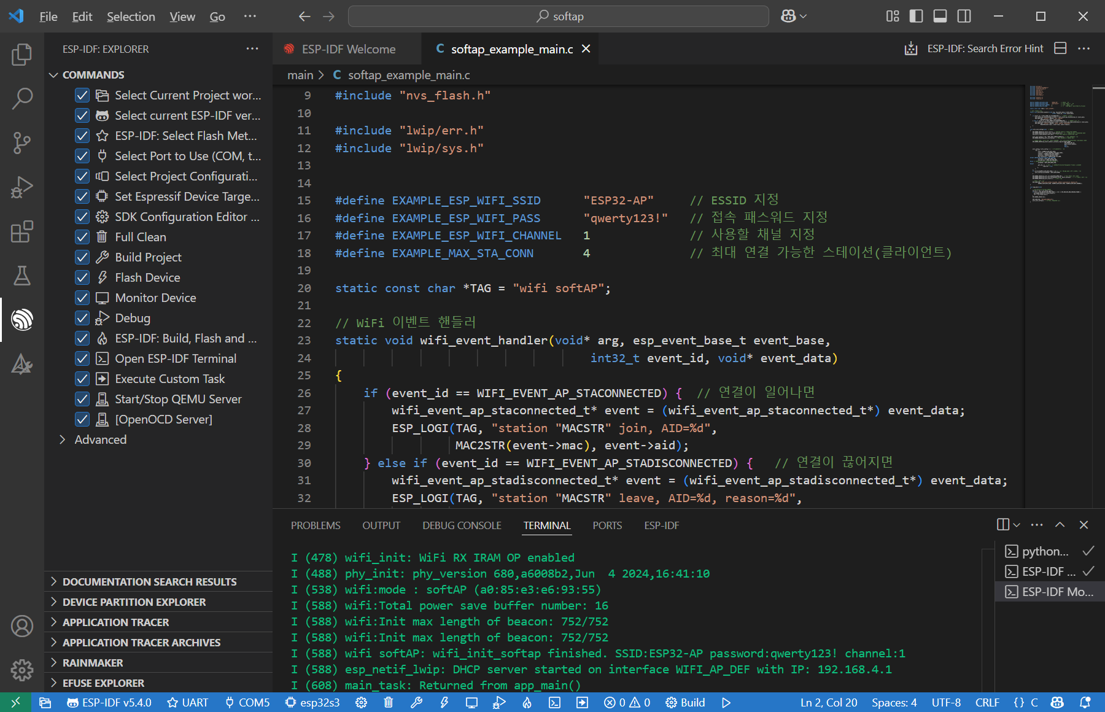Click the esp32s3 target button
Viewport: 1105px width, 712px height.
(312, 703)
